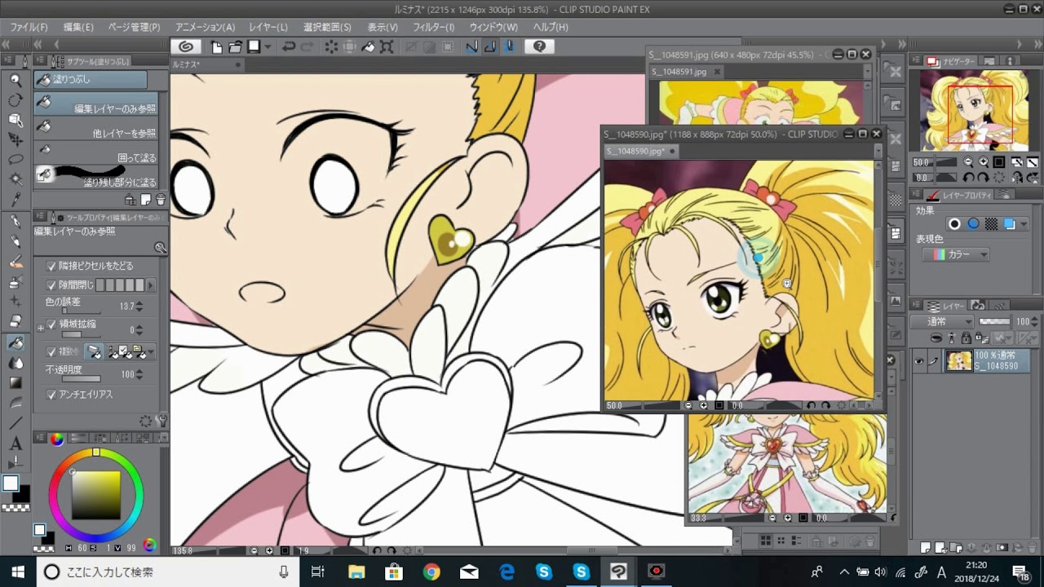Open sub tool panel menu button
The image size is (1044, 587).
tap(40, 61)
